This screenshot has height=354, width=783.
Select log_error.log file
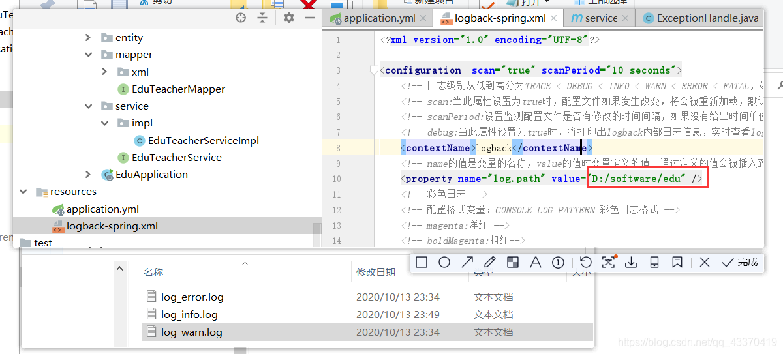pyautogui.click(x=192, y=297)
